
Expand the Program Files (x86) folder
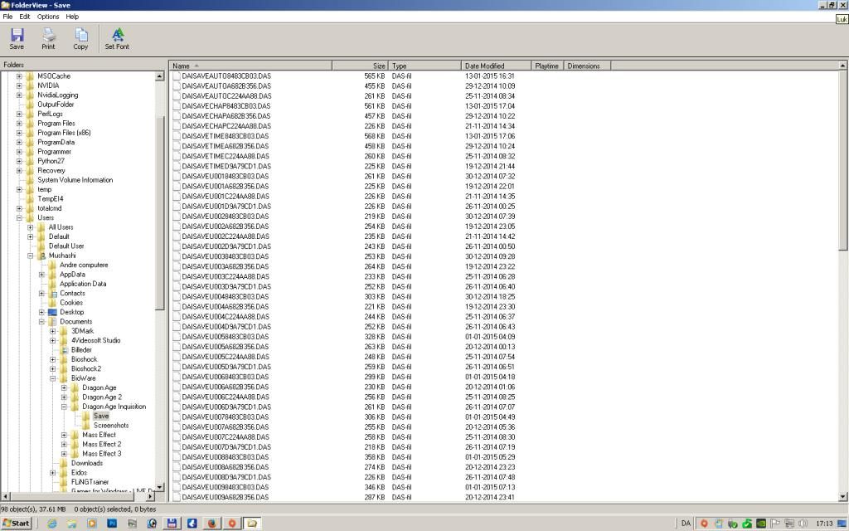(19, 133)
